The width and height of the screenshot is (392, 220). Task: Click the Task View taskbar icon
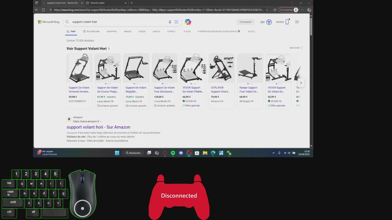(149, 153)
